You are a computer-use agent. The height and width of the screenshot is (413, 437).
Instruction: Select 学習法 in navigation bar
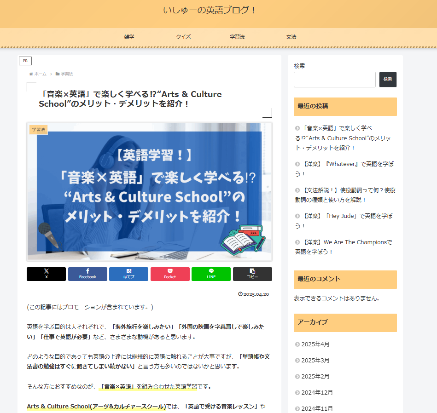(237, 37)
